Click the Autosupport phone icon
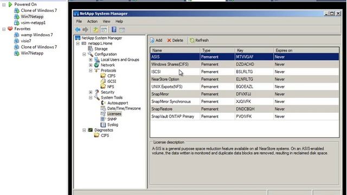Viewport: 347px width, 195px height. pos(103,103)
